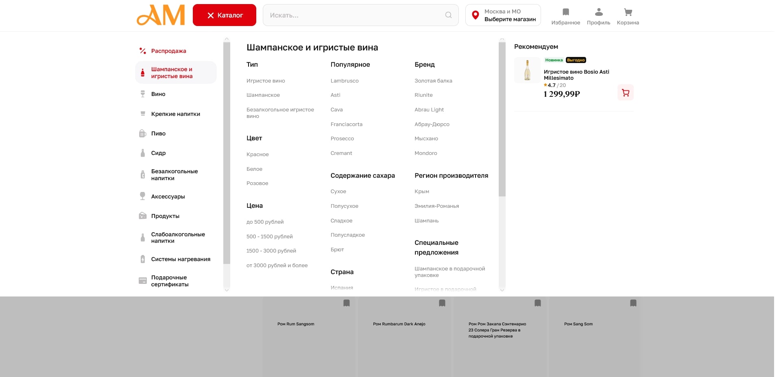Focus the Искать search field

click(x=354, y=15)
